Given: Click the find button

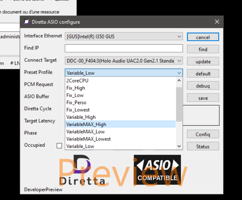Looking at the screenshot, I should point(203,49).
